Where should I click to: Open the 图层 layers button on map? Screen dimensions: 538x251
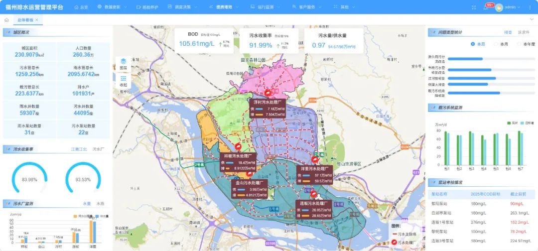[123, 64]
